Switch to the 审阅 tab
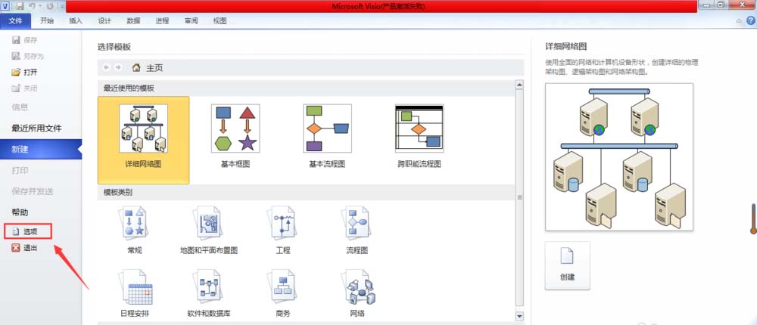The width and height of the screenshot is (757, 325). click(x=192, y=20)
